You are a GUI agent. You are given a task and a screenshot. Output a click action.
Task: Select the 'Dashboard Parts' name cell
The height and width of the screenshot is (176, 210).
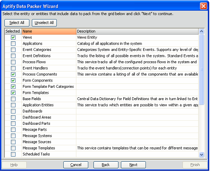[x=49, y=124]
